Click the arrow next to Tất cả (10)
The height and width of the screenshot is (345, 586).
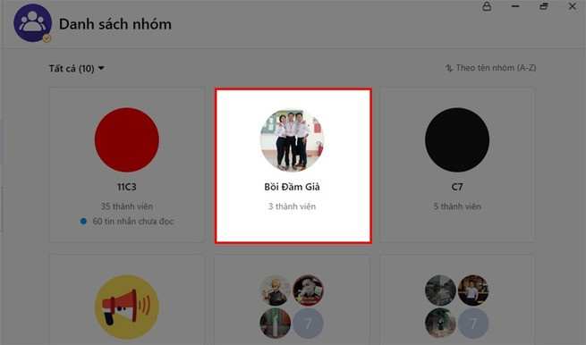point(101,68)
